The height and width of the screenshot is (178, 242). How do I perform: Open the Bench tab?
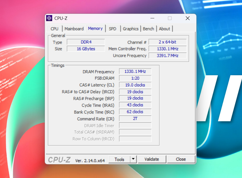pos(148,29)
